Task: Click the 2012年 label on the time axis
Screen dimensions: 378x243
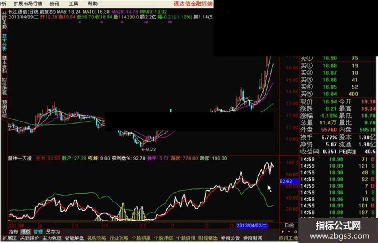Action: pyautogui.click(x=17, y=226)
